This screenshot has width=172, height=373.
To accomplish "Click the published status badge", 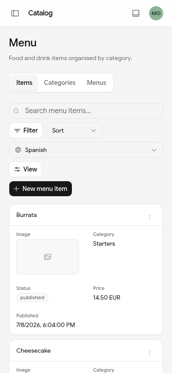I will (32, 297).
